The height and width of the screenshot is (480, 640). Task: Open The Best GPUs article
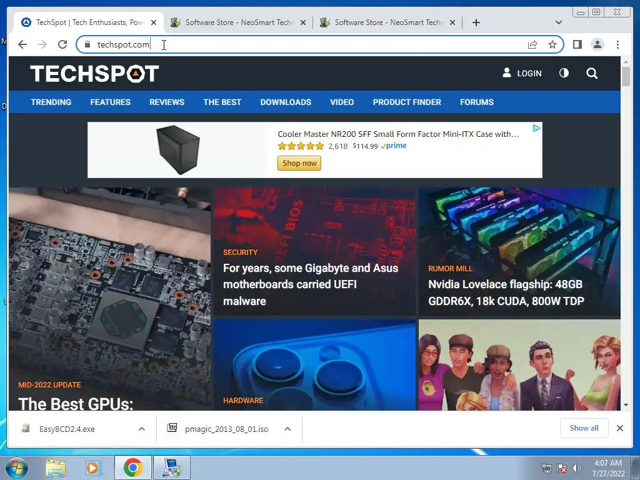tap(76, 403)
